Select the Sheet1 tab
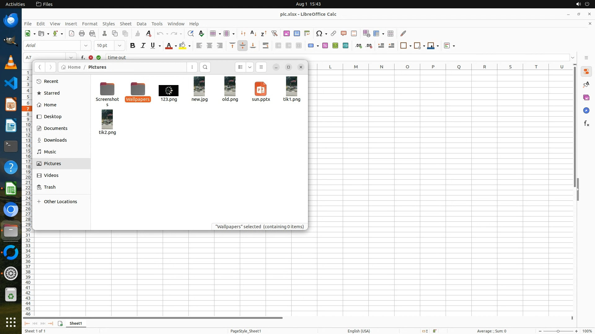 click(76, 323)
